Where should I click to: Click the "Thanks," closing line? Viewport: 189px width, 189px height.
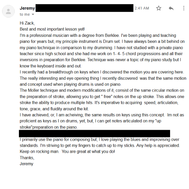pos(27,157)
